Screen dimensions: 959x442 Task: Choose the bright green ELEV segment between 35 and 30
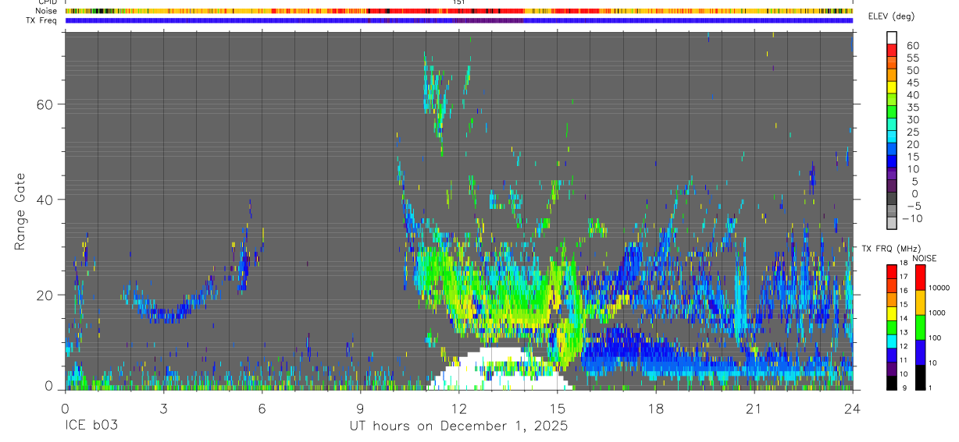pos(892,113)
